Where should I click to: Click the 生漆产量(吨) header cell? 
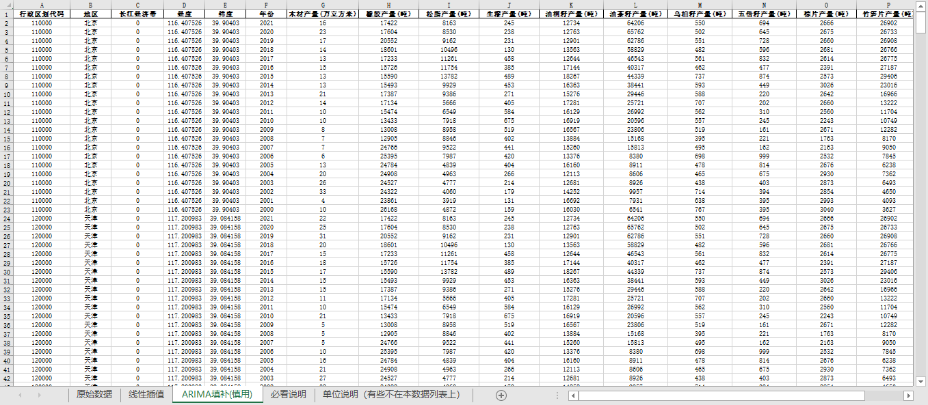pyautogui.click(x=509, y=14)
